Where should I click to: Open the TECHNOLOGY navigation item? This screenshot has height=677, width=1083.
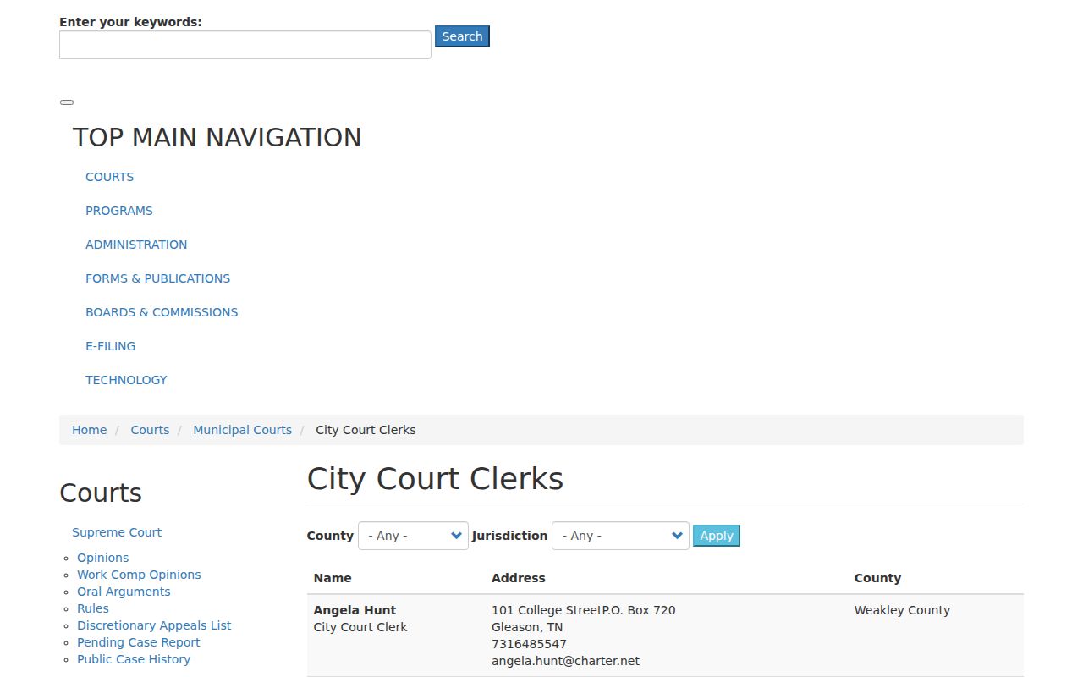coord(126,380)
